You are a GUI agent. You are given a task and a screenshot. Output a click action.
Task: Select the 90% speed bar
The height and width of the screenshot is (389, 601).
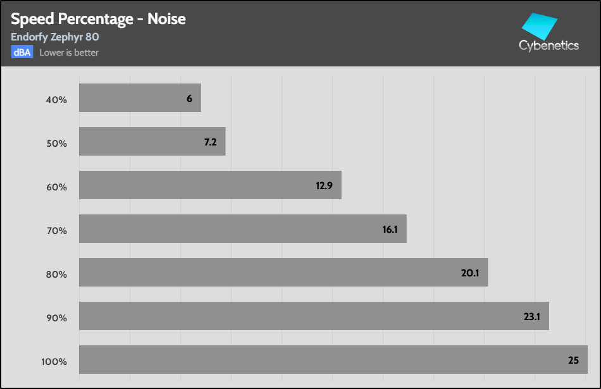(x=313, y=316)
